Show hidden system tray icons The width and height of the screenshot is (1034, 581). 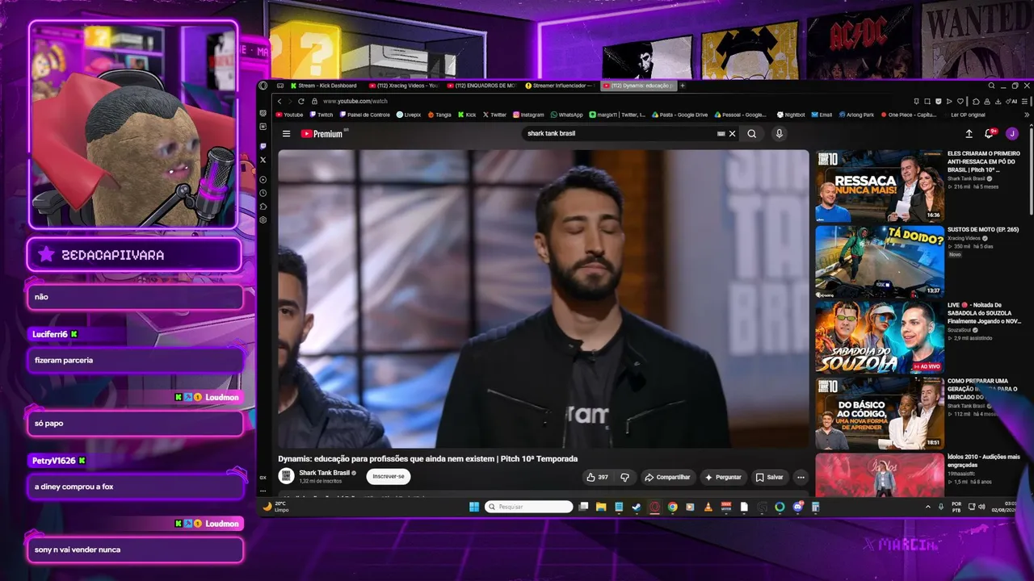pyautogui.click(x=928, y=507)
